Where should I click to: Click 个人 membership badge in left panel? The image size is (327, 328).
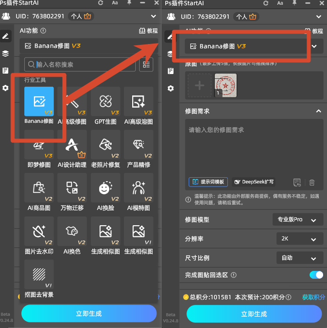pyautogui.click(x=81, y=16)
